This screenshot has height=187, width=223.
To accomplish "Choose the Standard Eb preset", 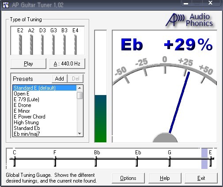I will [x=45, y=128].
